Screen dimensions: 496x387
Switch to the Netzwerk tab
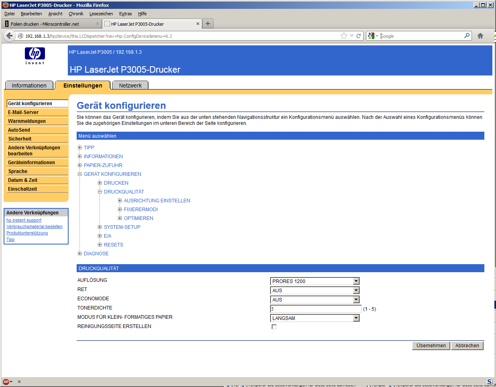(130, 86)
